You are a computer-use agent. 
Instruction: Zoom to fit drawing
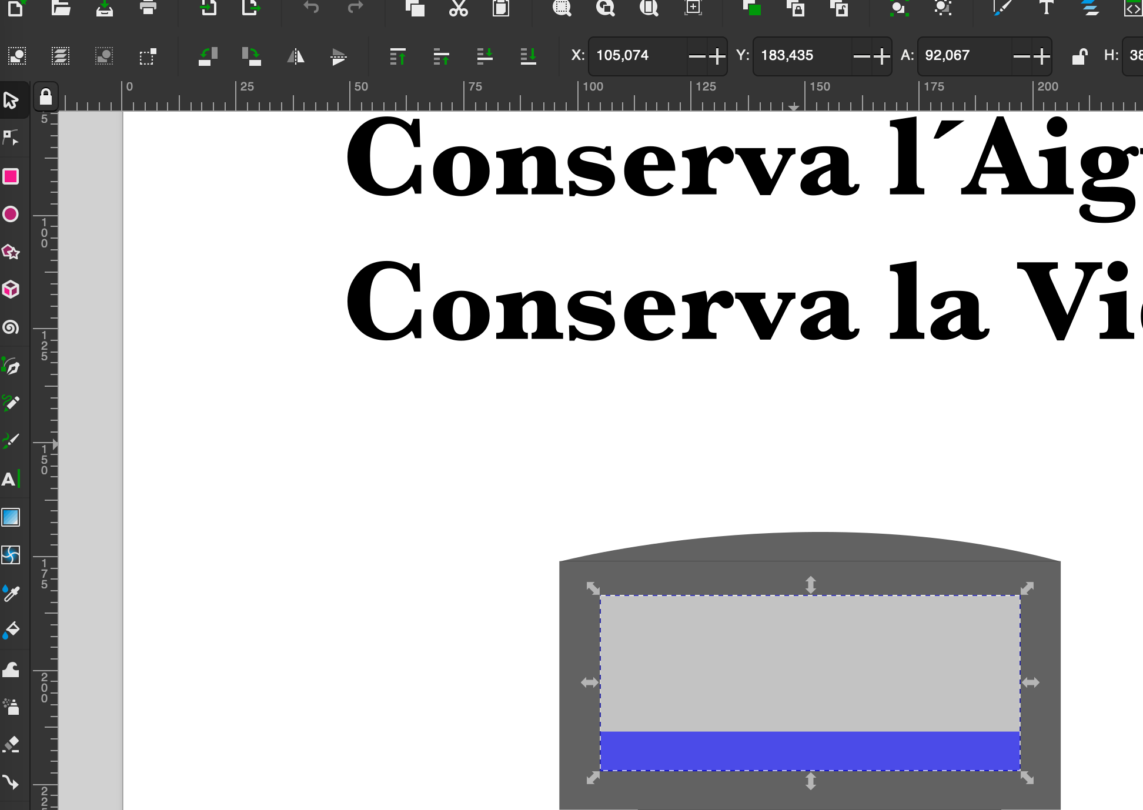coord(605,8)
